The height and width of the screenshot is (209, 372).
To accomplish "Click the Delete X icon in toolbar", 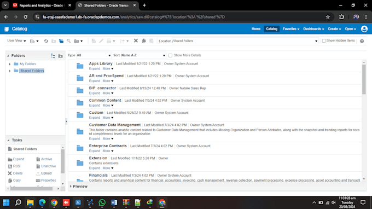I will [136, 41].
